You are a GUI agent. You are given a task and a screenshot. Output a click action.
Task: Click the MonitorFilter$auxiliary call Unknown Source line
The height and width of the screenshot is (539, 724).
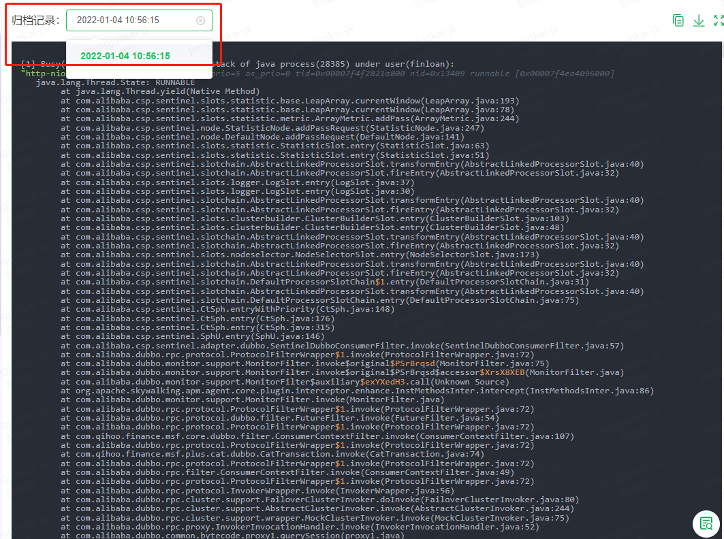[x=285, y=382]
